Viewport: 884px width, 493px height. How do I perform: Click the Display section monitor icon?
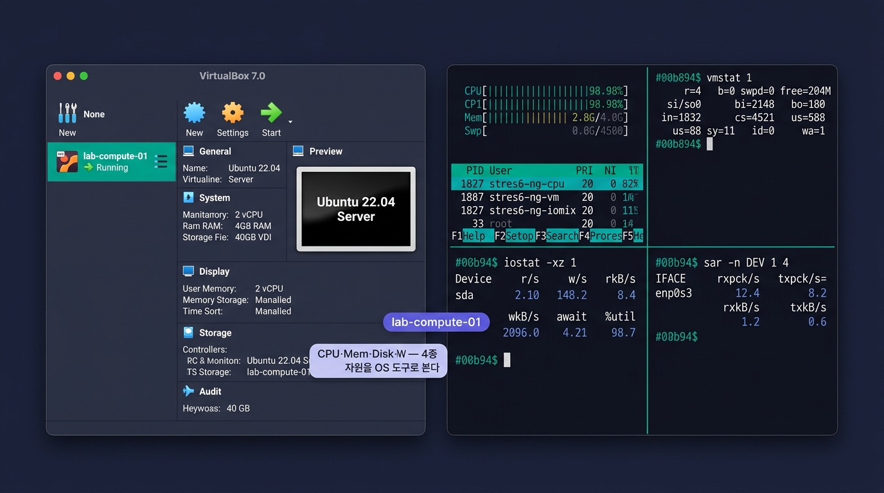click(x=188, y=272)
